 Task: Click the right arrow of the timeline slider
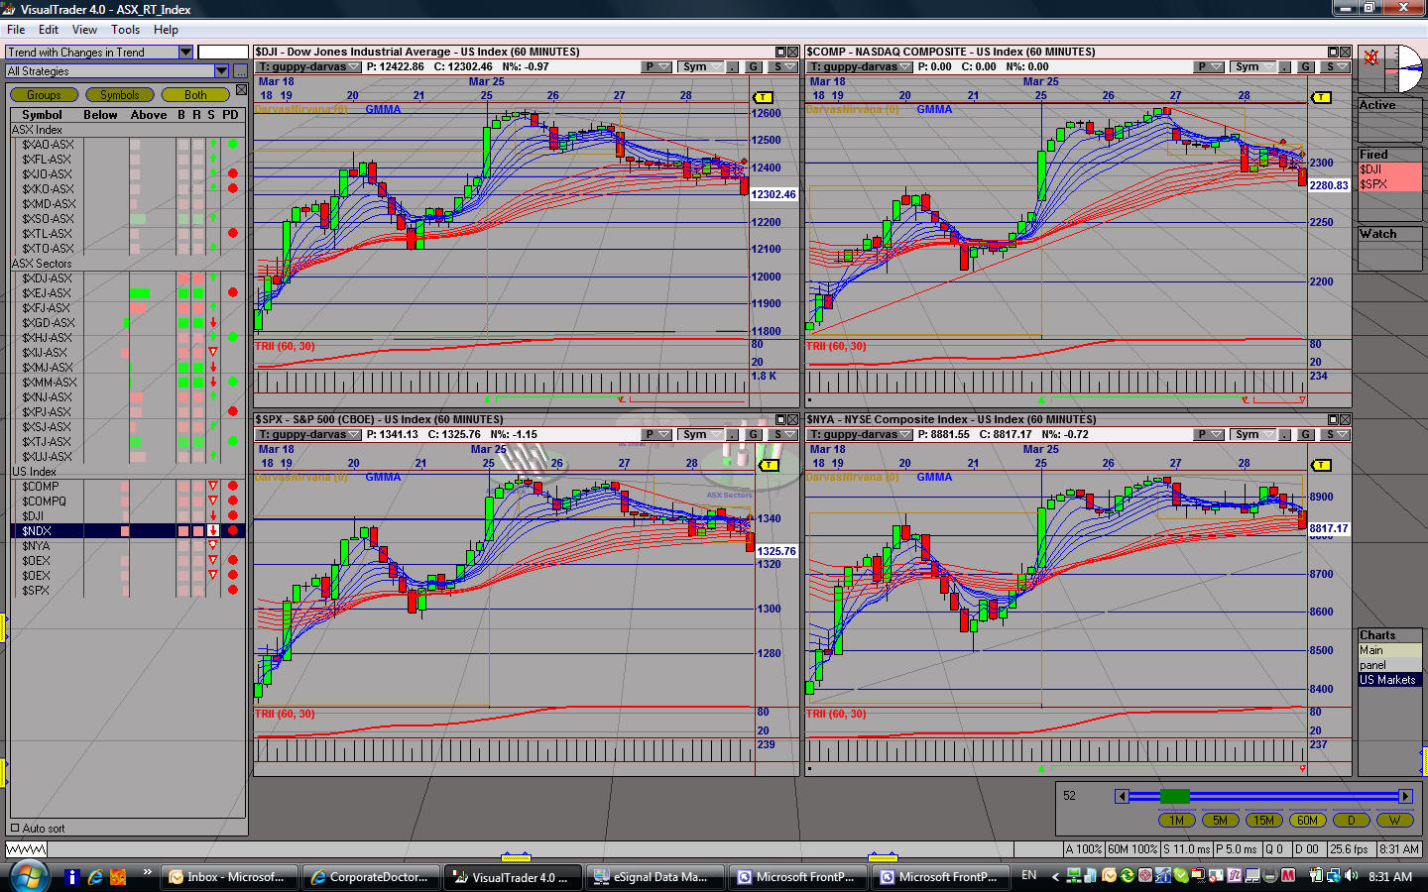click(x=1405, y=796)
